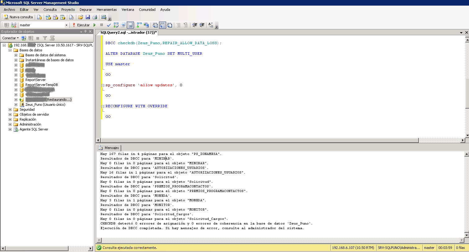Expand the Seguridad folder
Viewport: 469px width, 252px height.
pyautogui.click(x=10, y=109)
